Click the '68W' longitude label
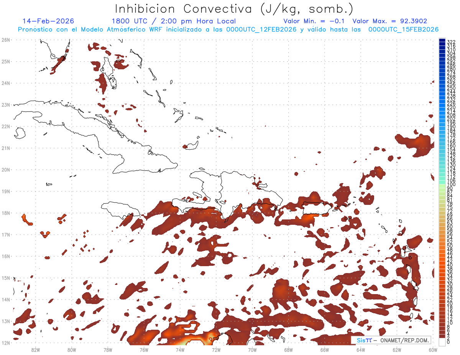 click(288, 350)
